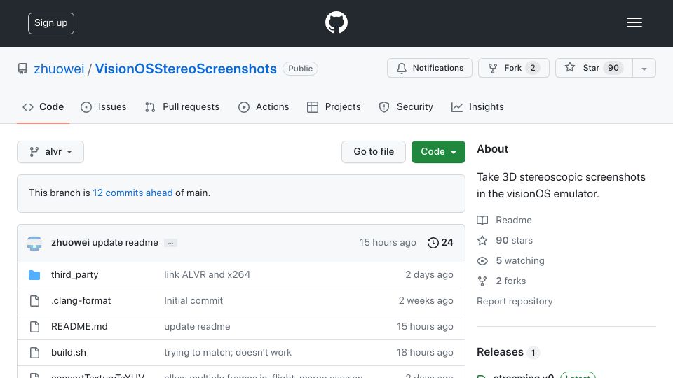Image resolution: width=673 pixels, height=378 pixels.
Task: Click the Fork button
Action: [514, 68]
